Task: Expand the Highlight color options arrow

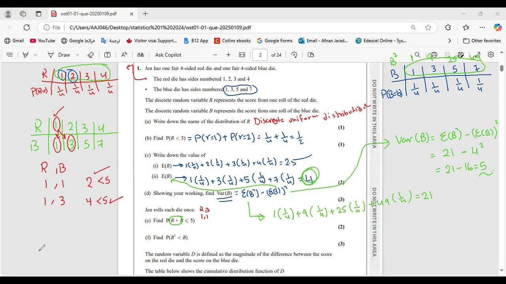Action: point(35,55)
